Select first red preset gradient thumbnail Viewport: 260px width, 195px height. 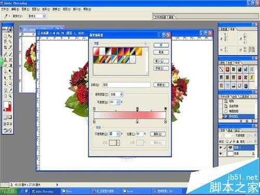click(96, 51)
